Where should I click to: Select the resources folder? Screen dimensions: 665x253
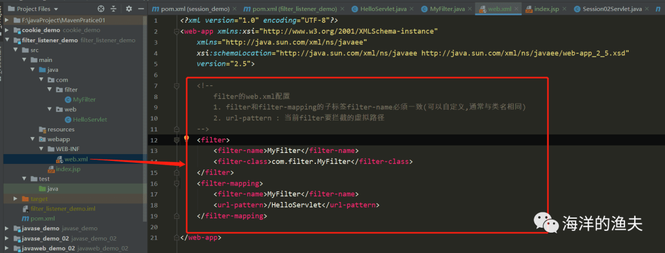pyautogui.click(x=57, y=130)
